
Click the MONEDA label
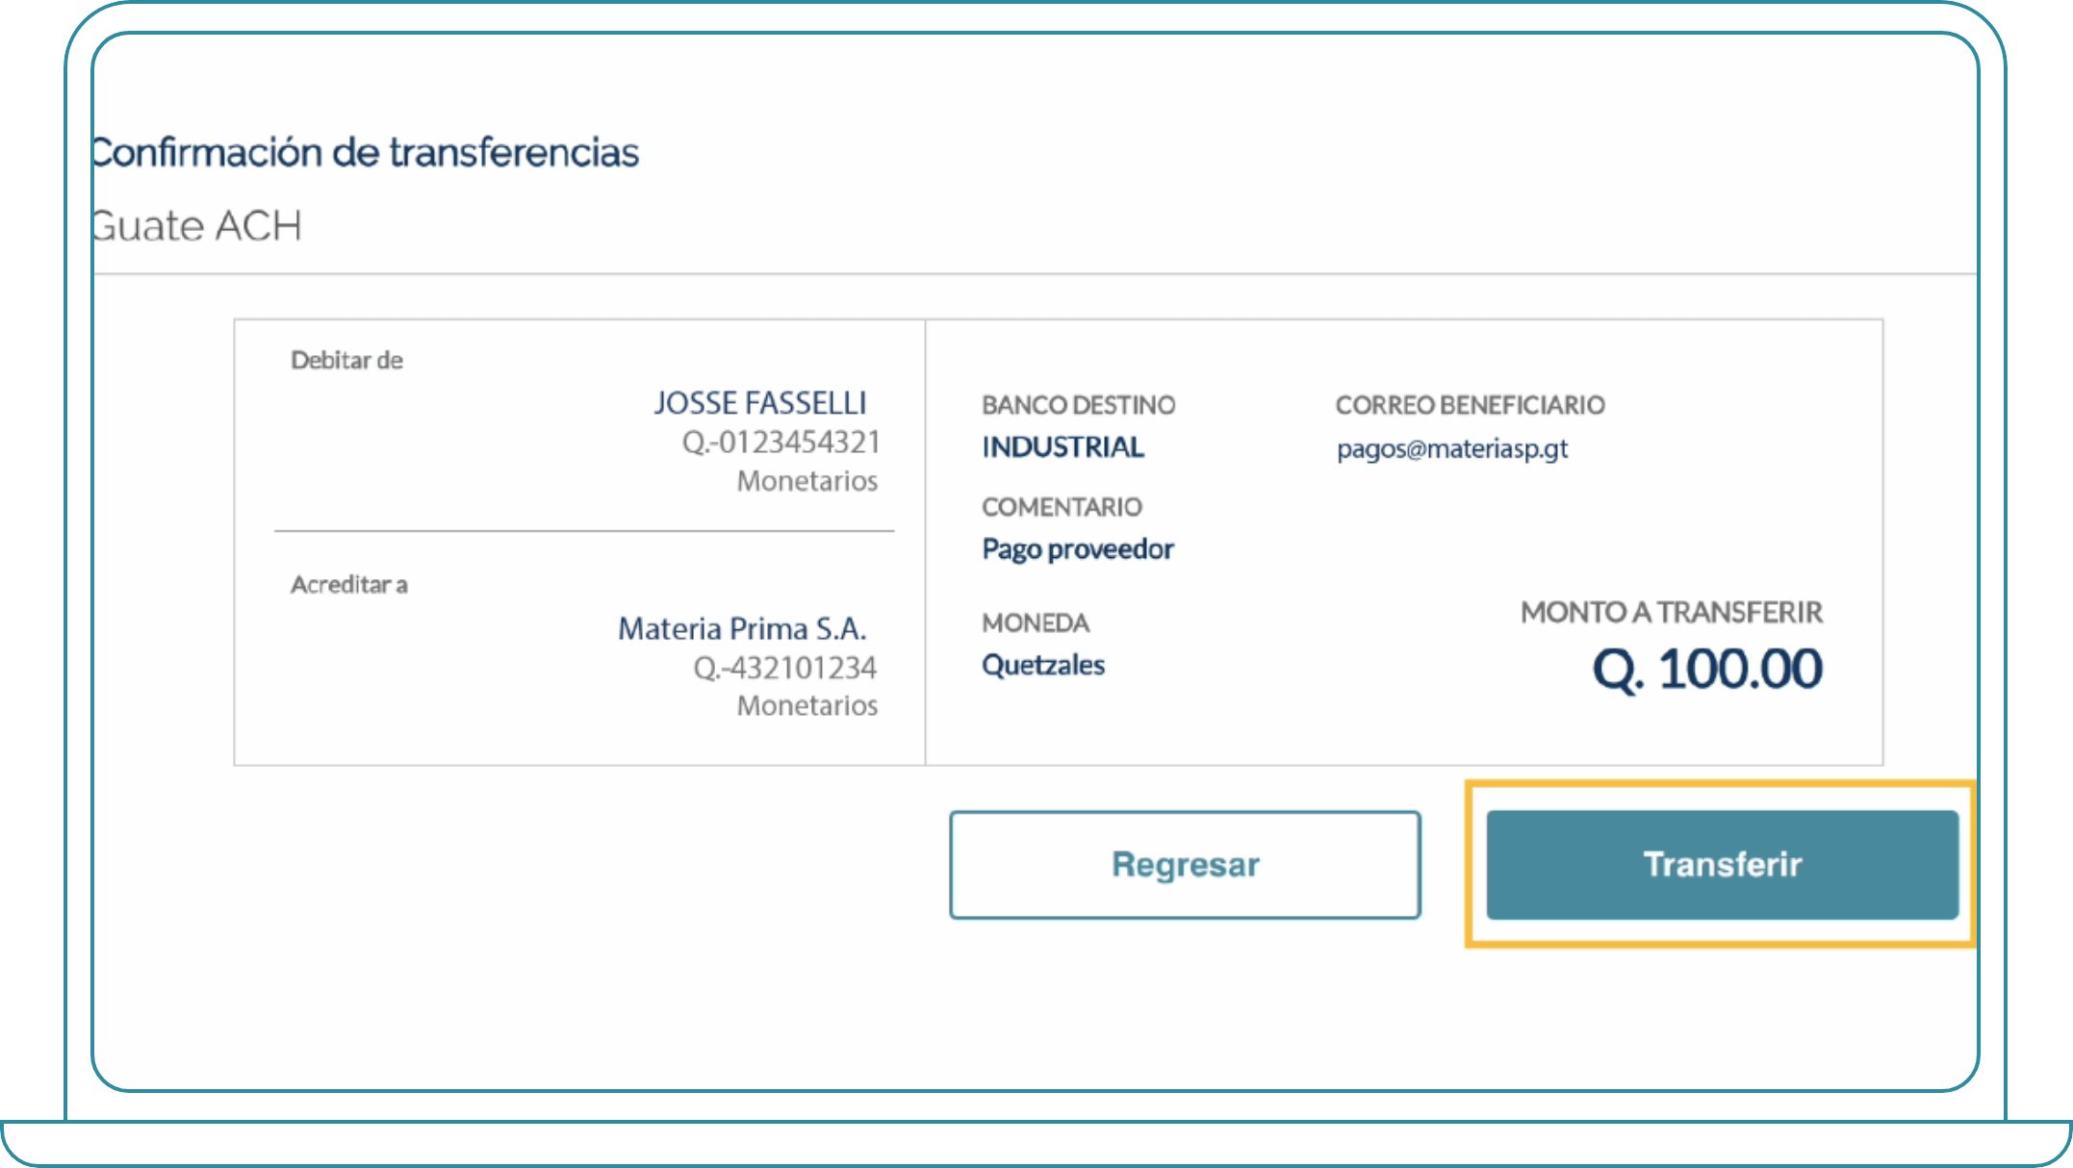tap(1035, 622)
